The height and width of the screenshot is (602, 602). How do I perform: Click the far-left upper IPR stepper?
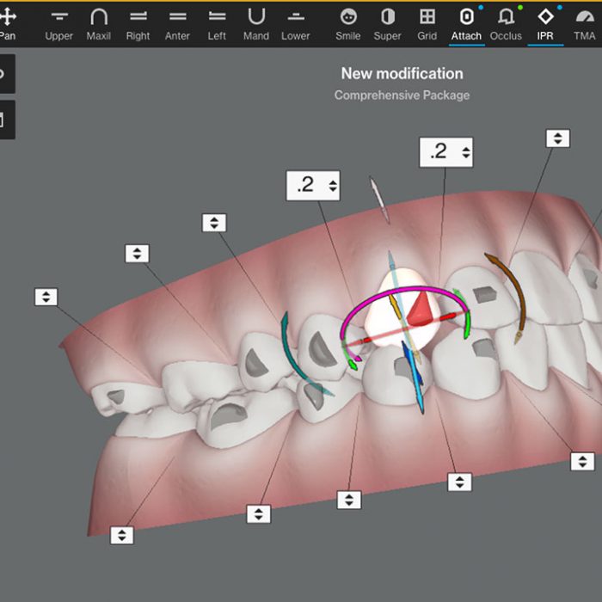tap(46, 297)
